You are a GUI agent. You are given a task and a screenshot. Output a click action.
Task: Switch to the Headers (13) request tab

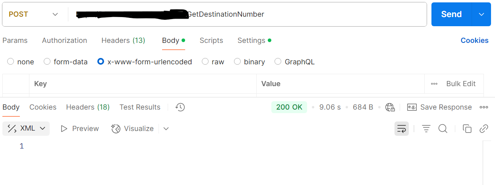click(123, 40)
